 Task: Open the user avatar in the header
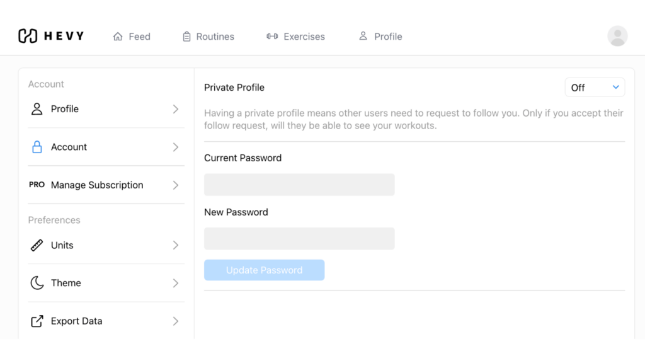pyautogui.click(x=617, y=36)
